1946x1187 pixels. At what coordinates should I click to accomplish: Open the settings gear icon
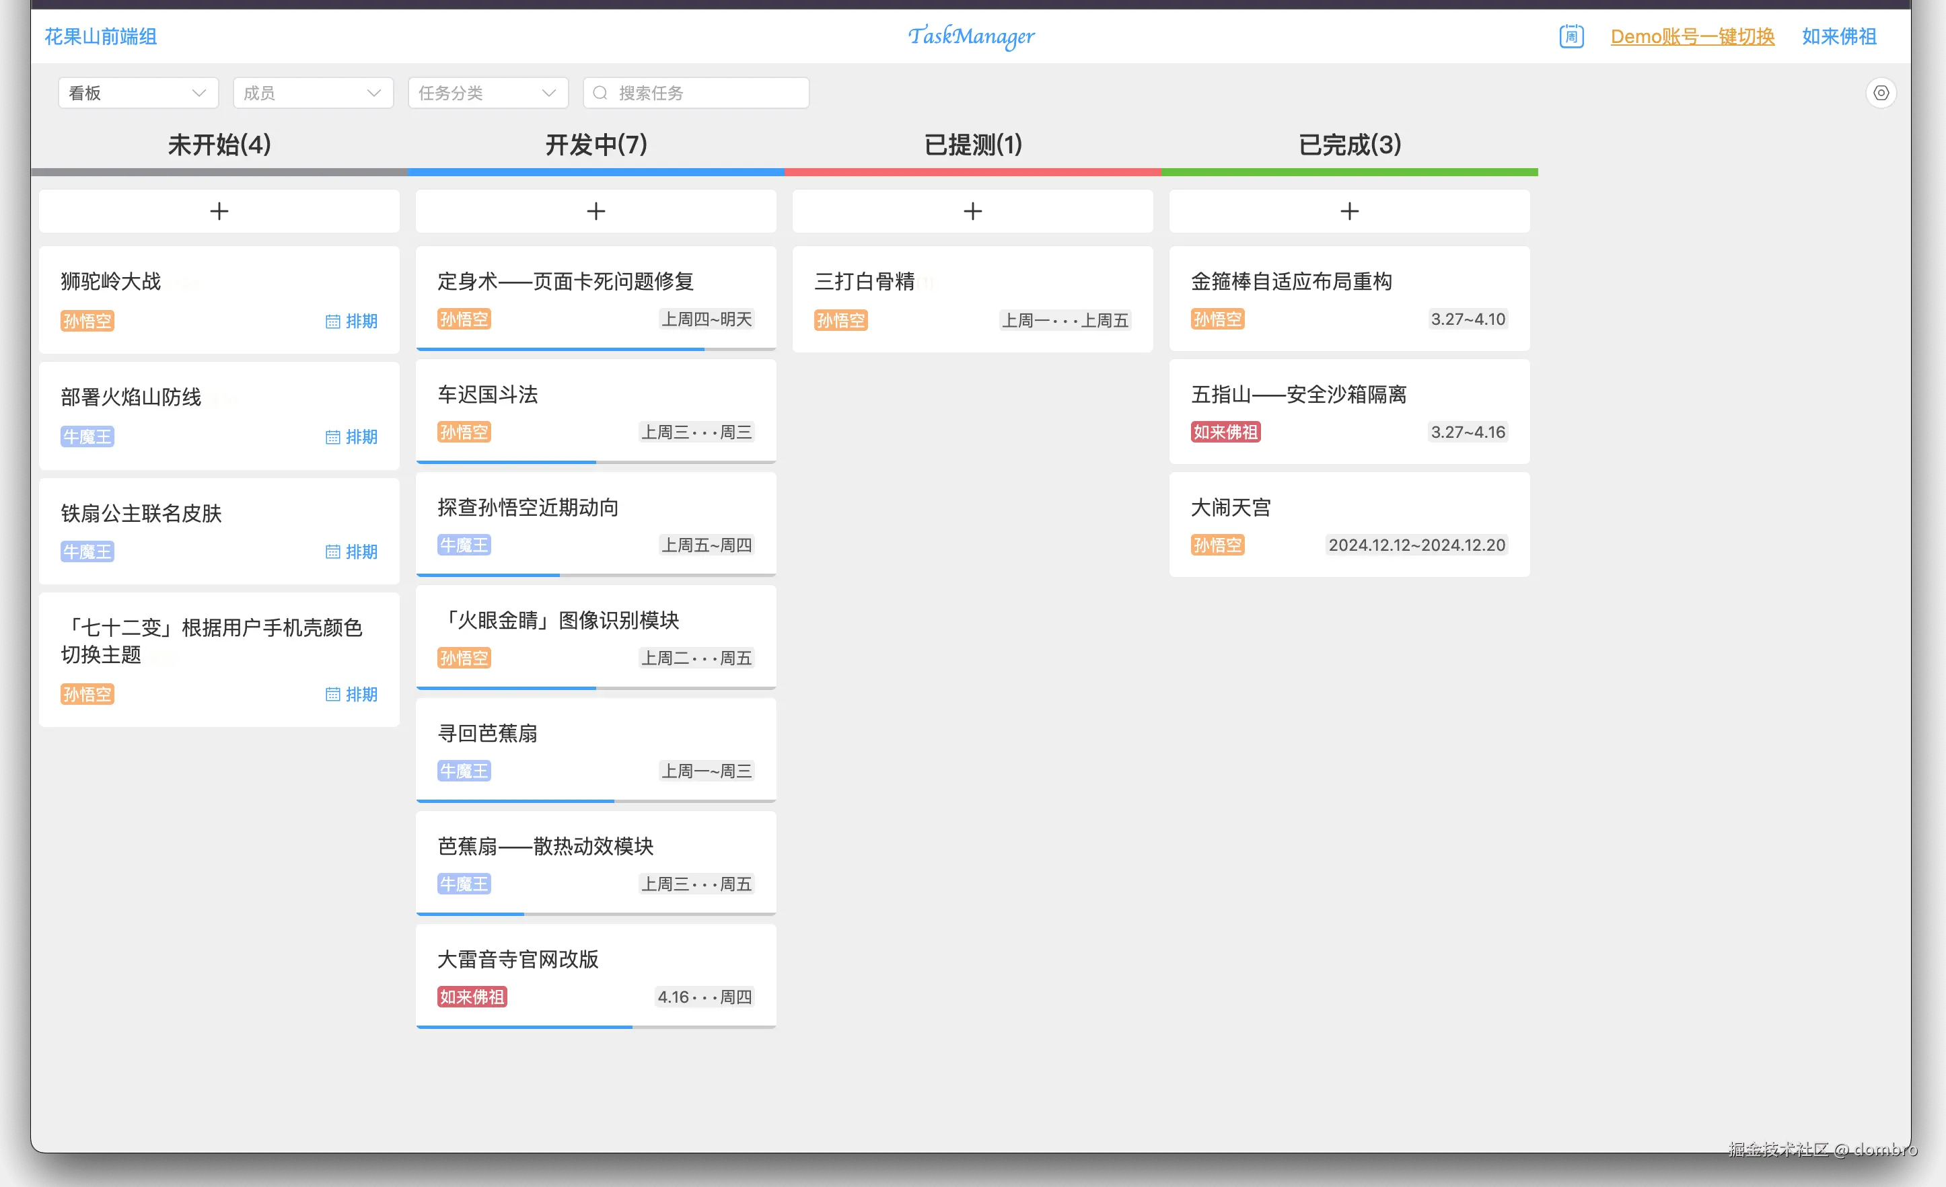pos(1881,92)
